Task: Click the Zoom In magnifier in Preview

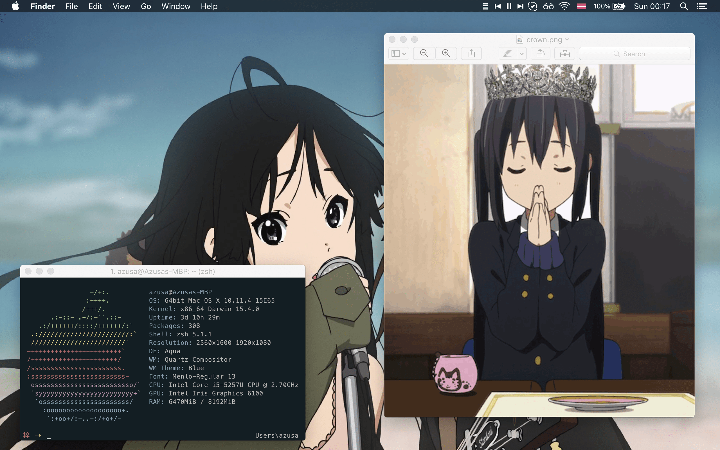Action: click(446, 53)
